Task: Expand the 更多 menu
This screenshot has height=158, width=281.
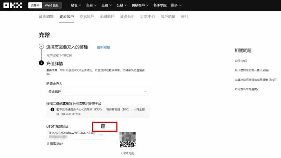Action: pyautogui.click(x=176, y=5)
